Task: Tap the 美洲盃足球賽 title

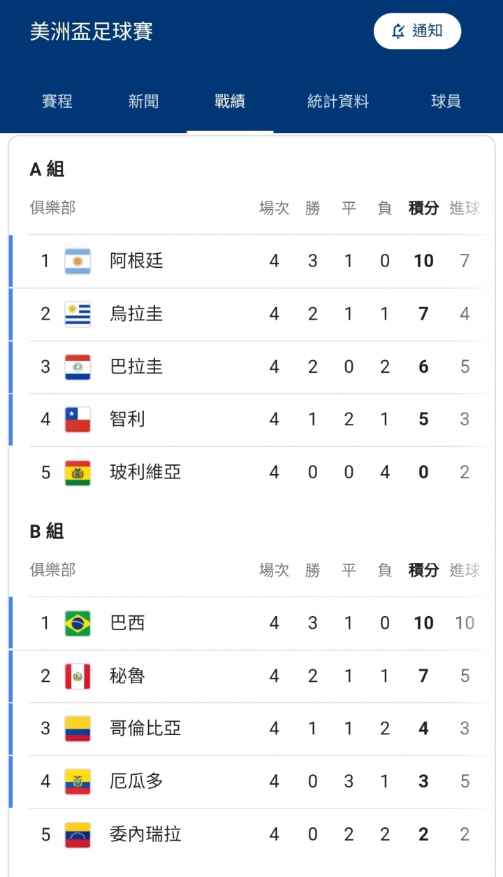Action: tap(92, 31)
